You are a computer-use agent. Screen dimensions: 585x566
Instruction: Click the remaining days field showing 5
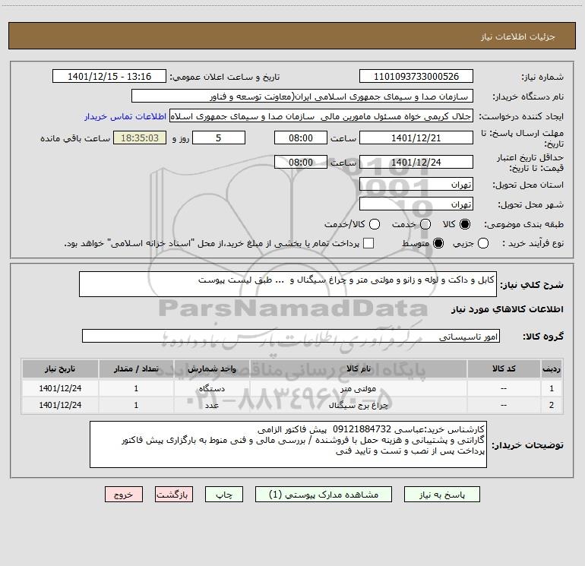click(219, 138)
